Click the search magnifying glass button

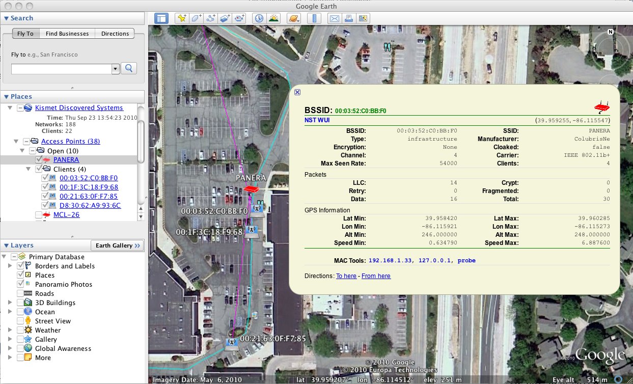(x=129, y=68)
